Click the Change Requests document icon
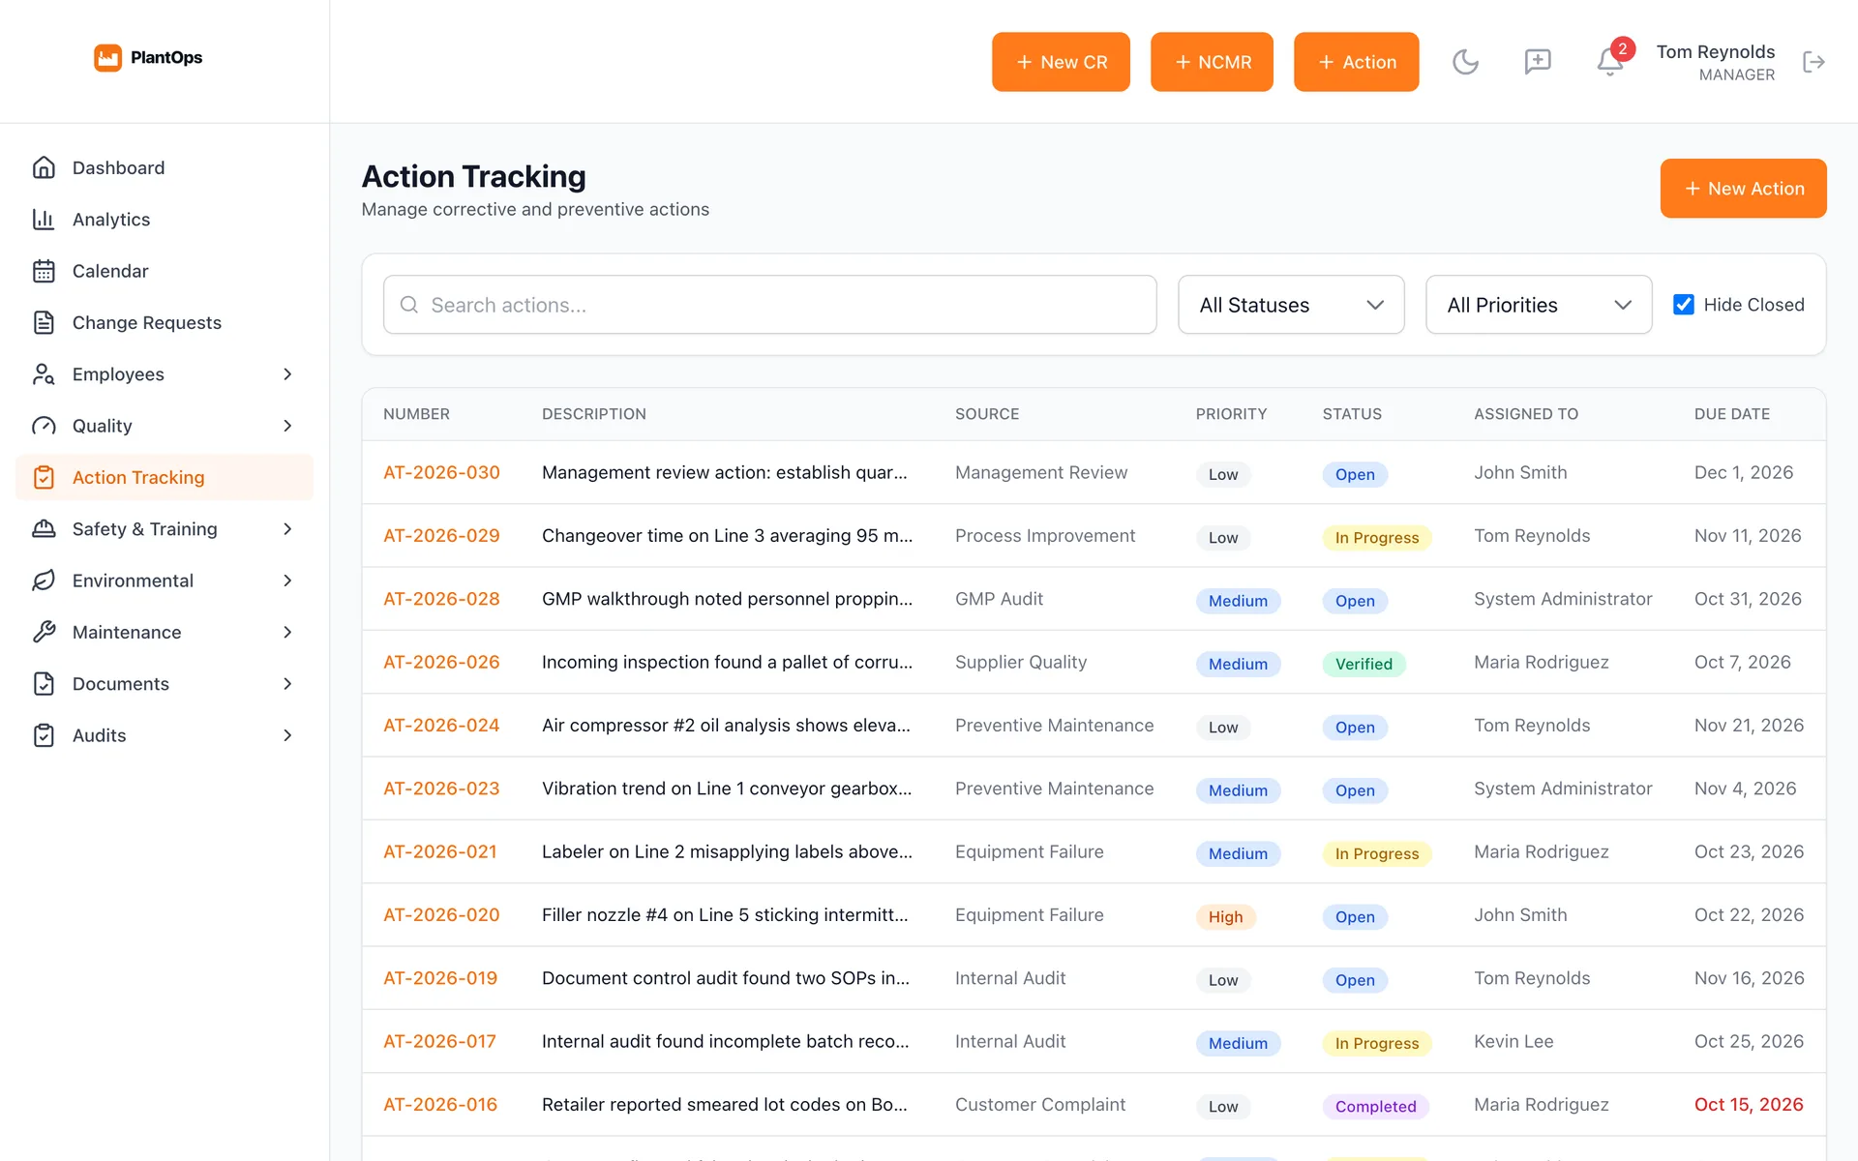The height and width of the screenshot is (1161, 1858). [x=44, y=322]
